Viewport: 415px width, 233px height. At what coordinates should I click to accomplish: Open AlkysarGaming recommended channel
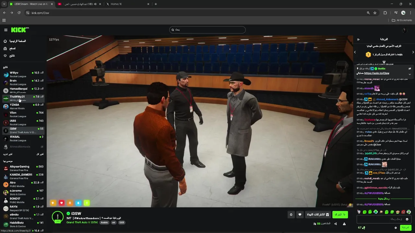coord(23,168)
